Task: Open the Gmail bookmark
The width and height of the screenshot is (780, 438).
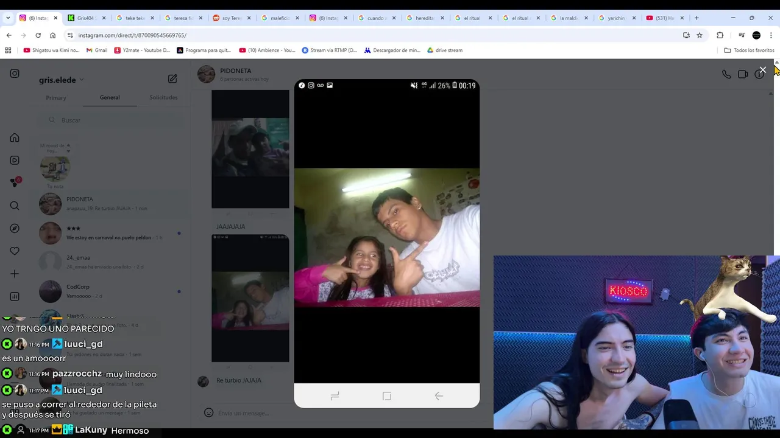Action: tap(97, 50)
